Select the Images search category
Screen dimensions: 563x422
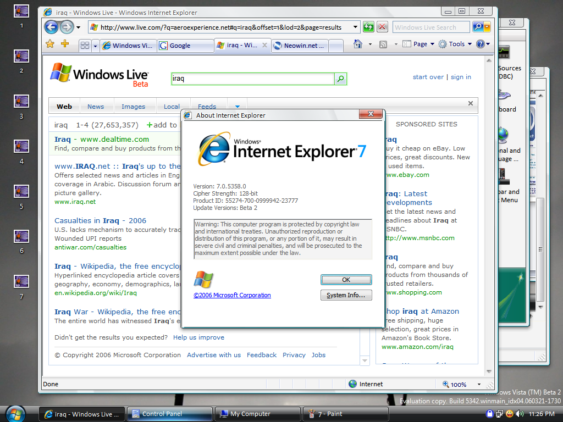click(x=133, y=107)
